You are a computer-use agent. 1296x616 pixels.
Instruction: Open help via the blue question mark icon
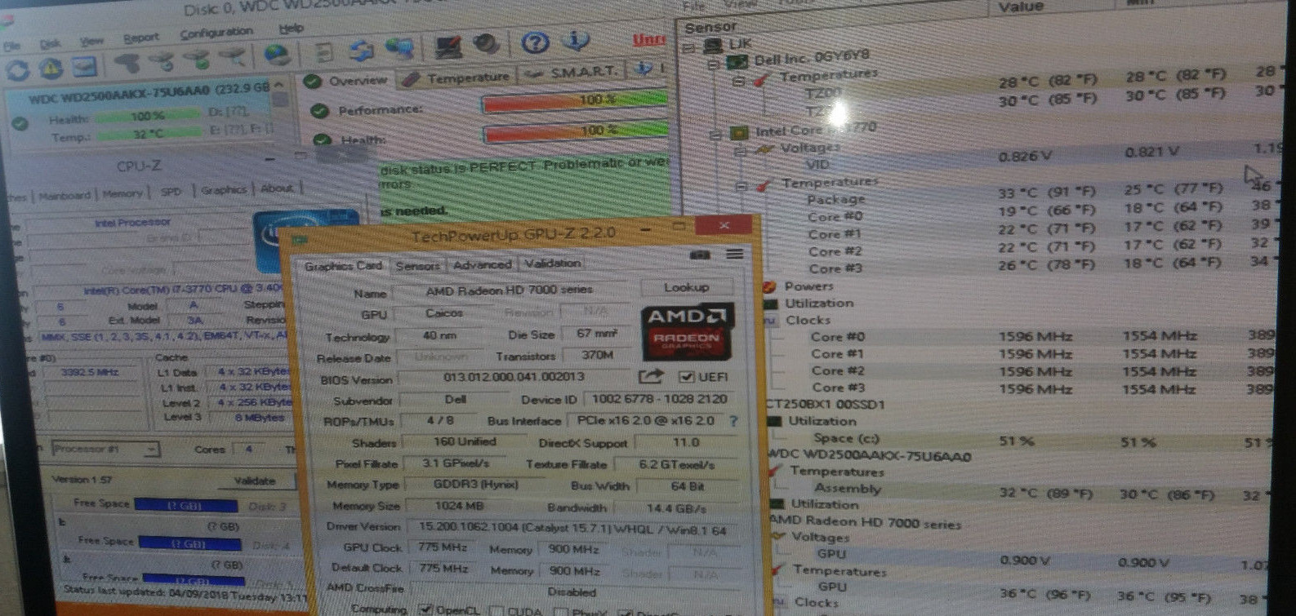click(x=535, y=42)
